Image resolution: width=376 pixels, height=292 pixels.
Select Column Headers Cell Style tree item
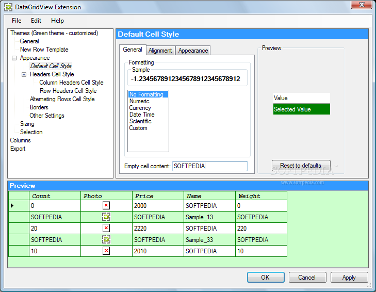pyautogui.click(x=71, y=83)
